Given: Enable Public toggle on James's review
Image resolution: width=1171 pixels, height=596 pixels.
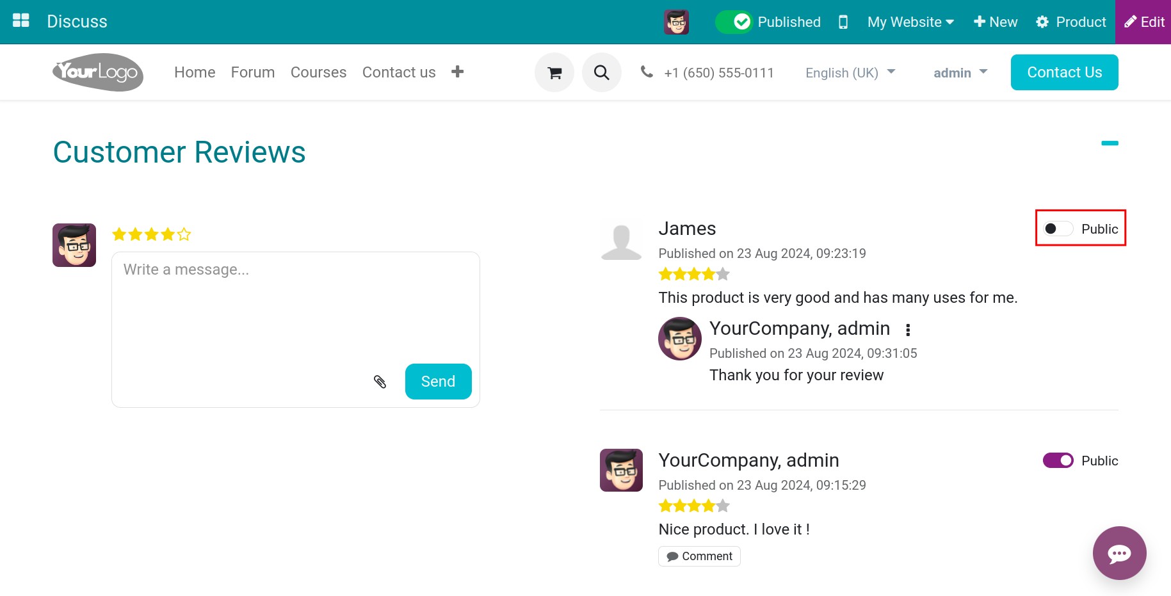Looking at the screenshot, I should pos(1058,229).
